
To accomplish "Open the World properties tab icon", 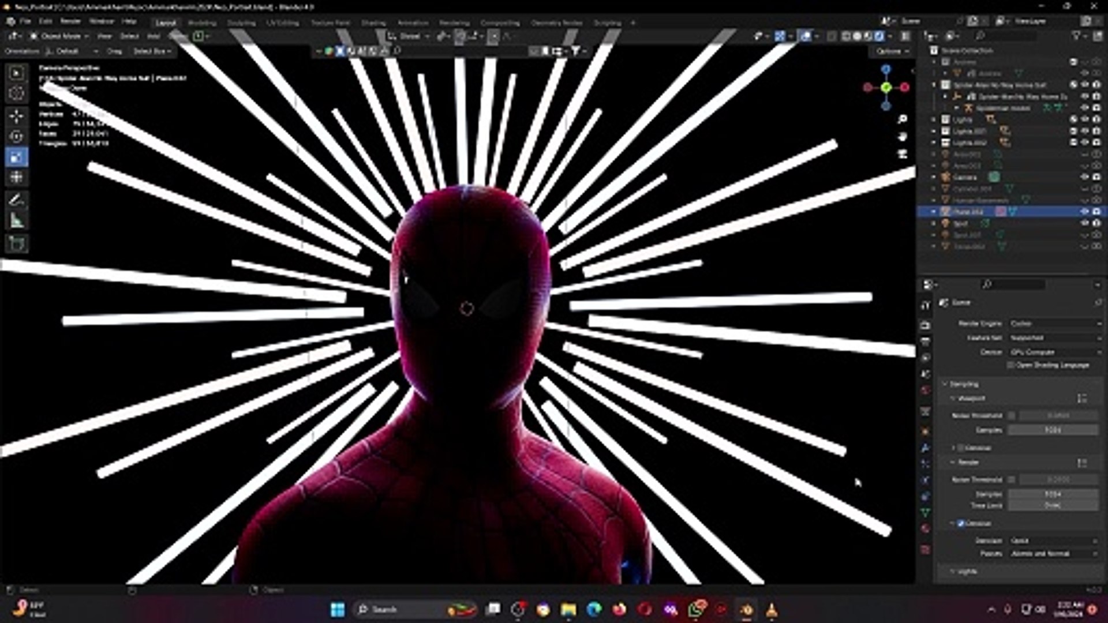I will (926, 391).
